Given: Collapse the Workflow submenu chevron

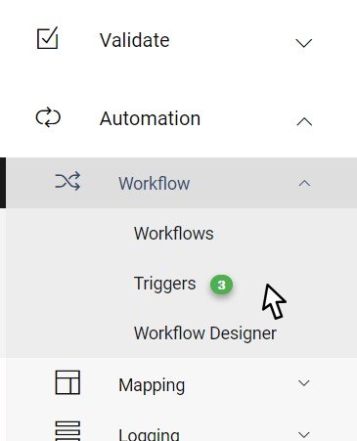Looking at the screenshot, I should click(x=304, y=184).
